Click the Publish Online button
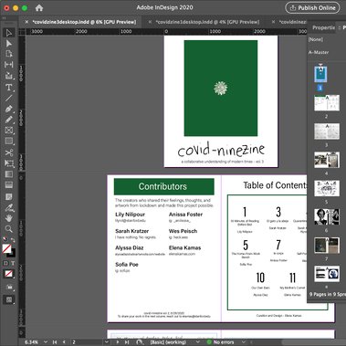346x346 pixels. tap(312, 8)
